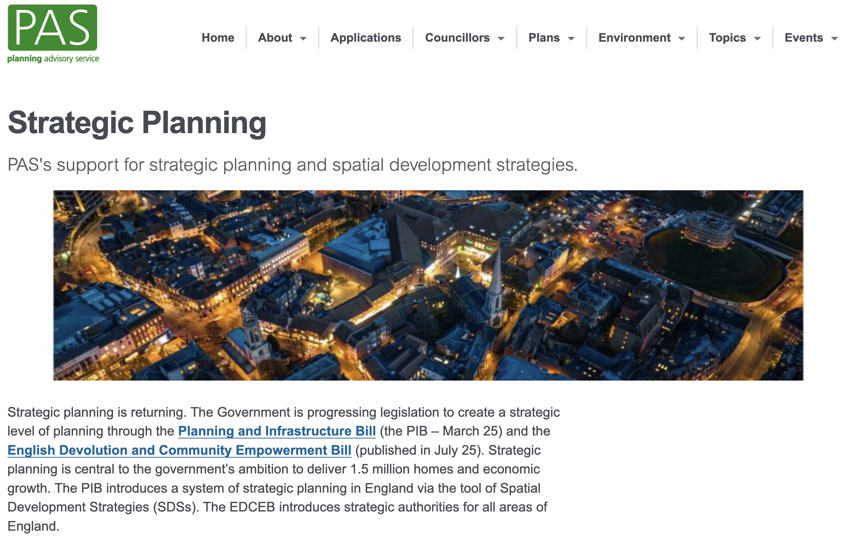Open the Events dropdown arrow
The image size is (853, 548).
tap(835, 38)
